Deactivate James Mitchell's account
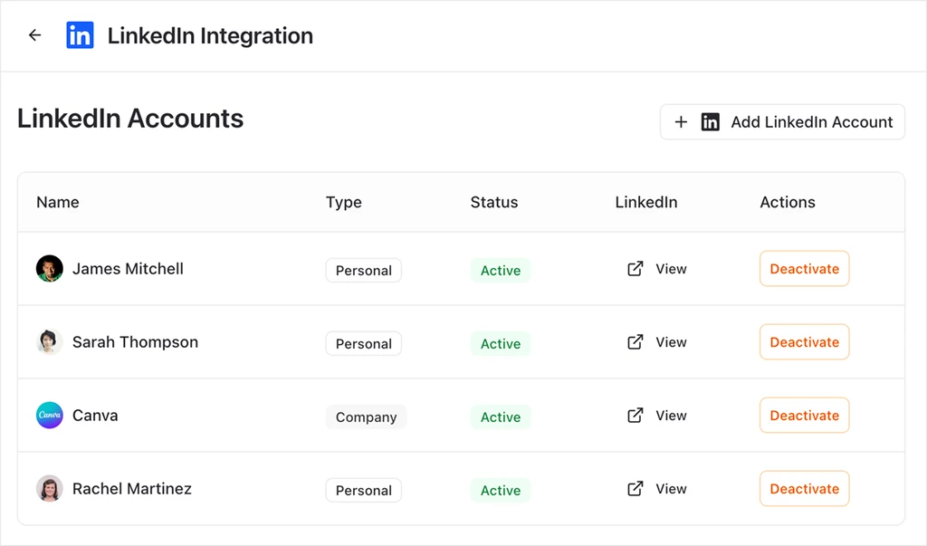 (x=804, y=268)
